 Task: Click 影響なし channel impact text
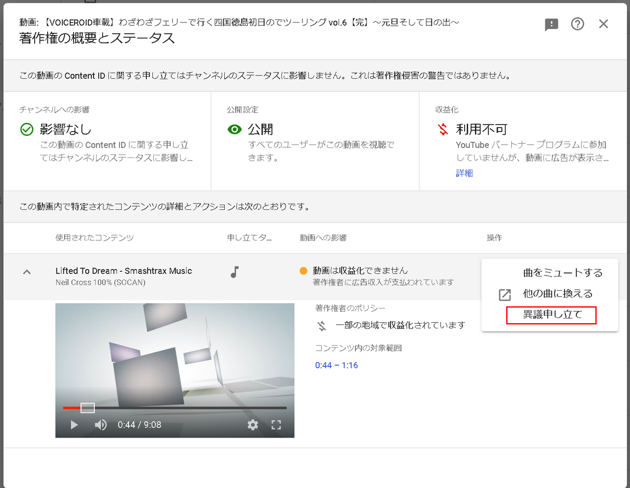pos(66,129)
